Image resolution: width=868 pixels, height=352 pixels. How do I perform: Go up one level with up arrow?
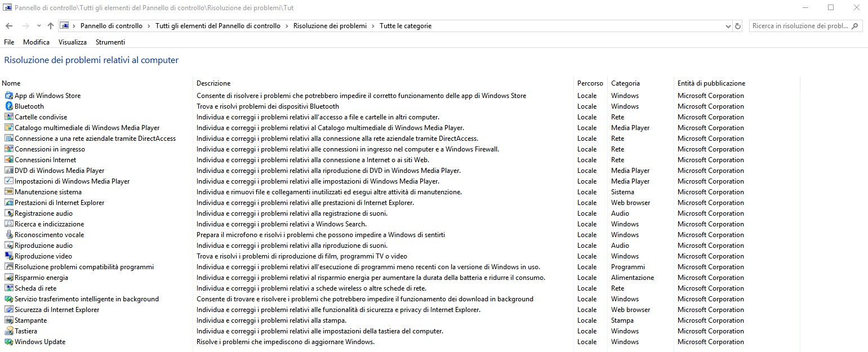51,26
